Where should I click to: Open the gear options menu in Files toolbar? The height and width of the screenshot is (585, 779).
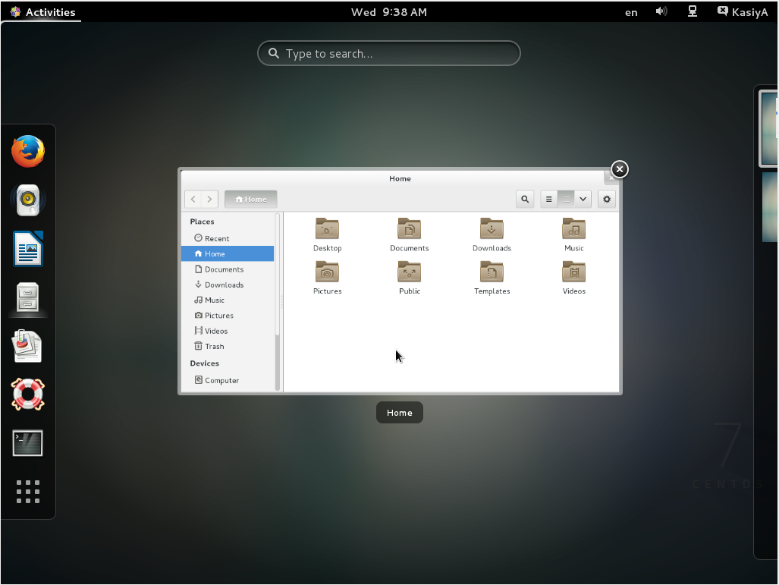(606, 199)
